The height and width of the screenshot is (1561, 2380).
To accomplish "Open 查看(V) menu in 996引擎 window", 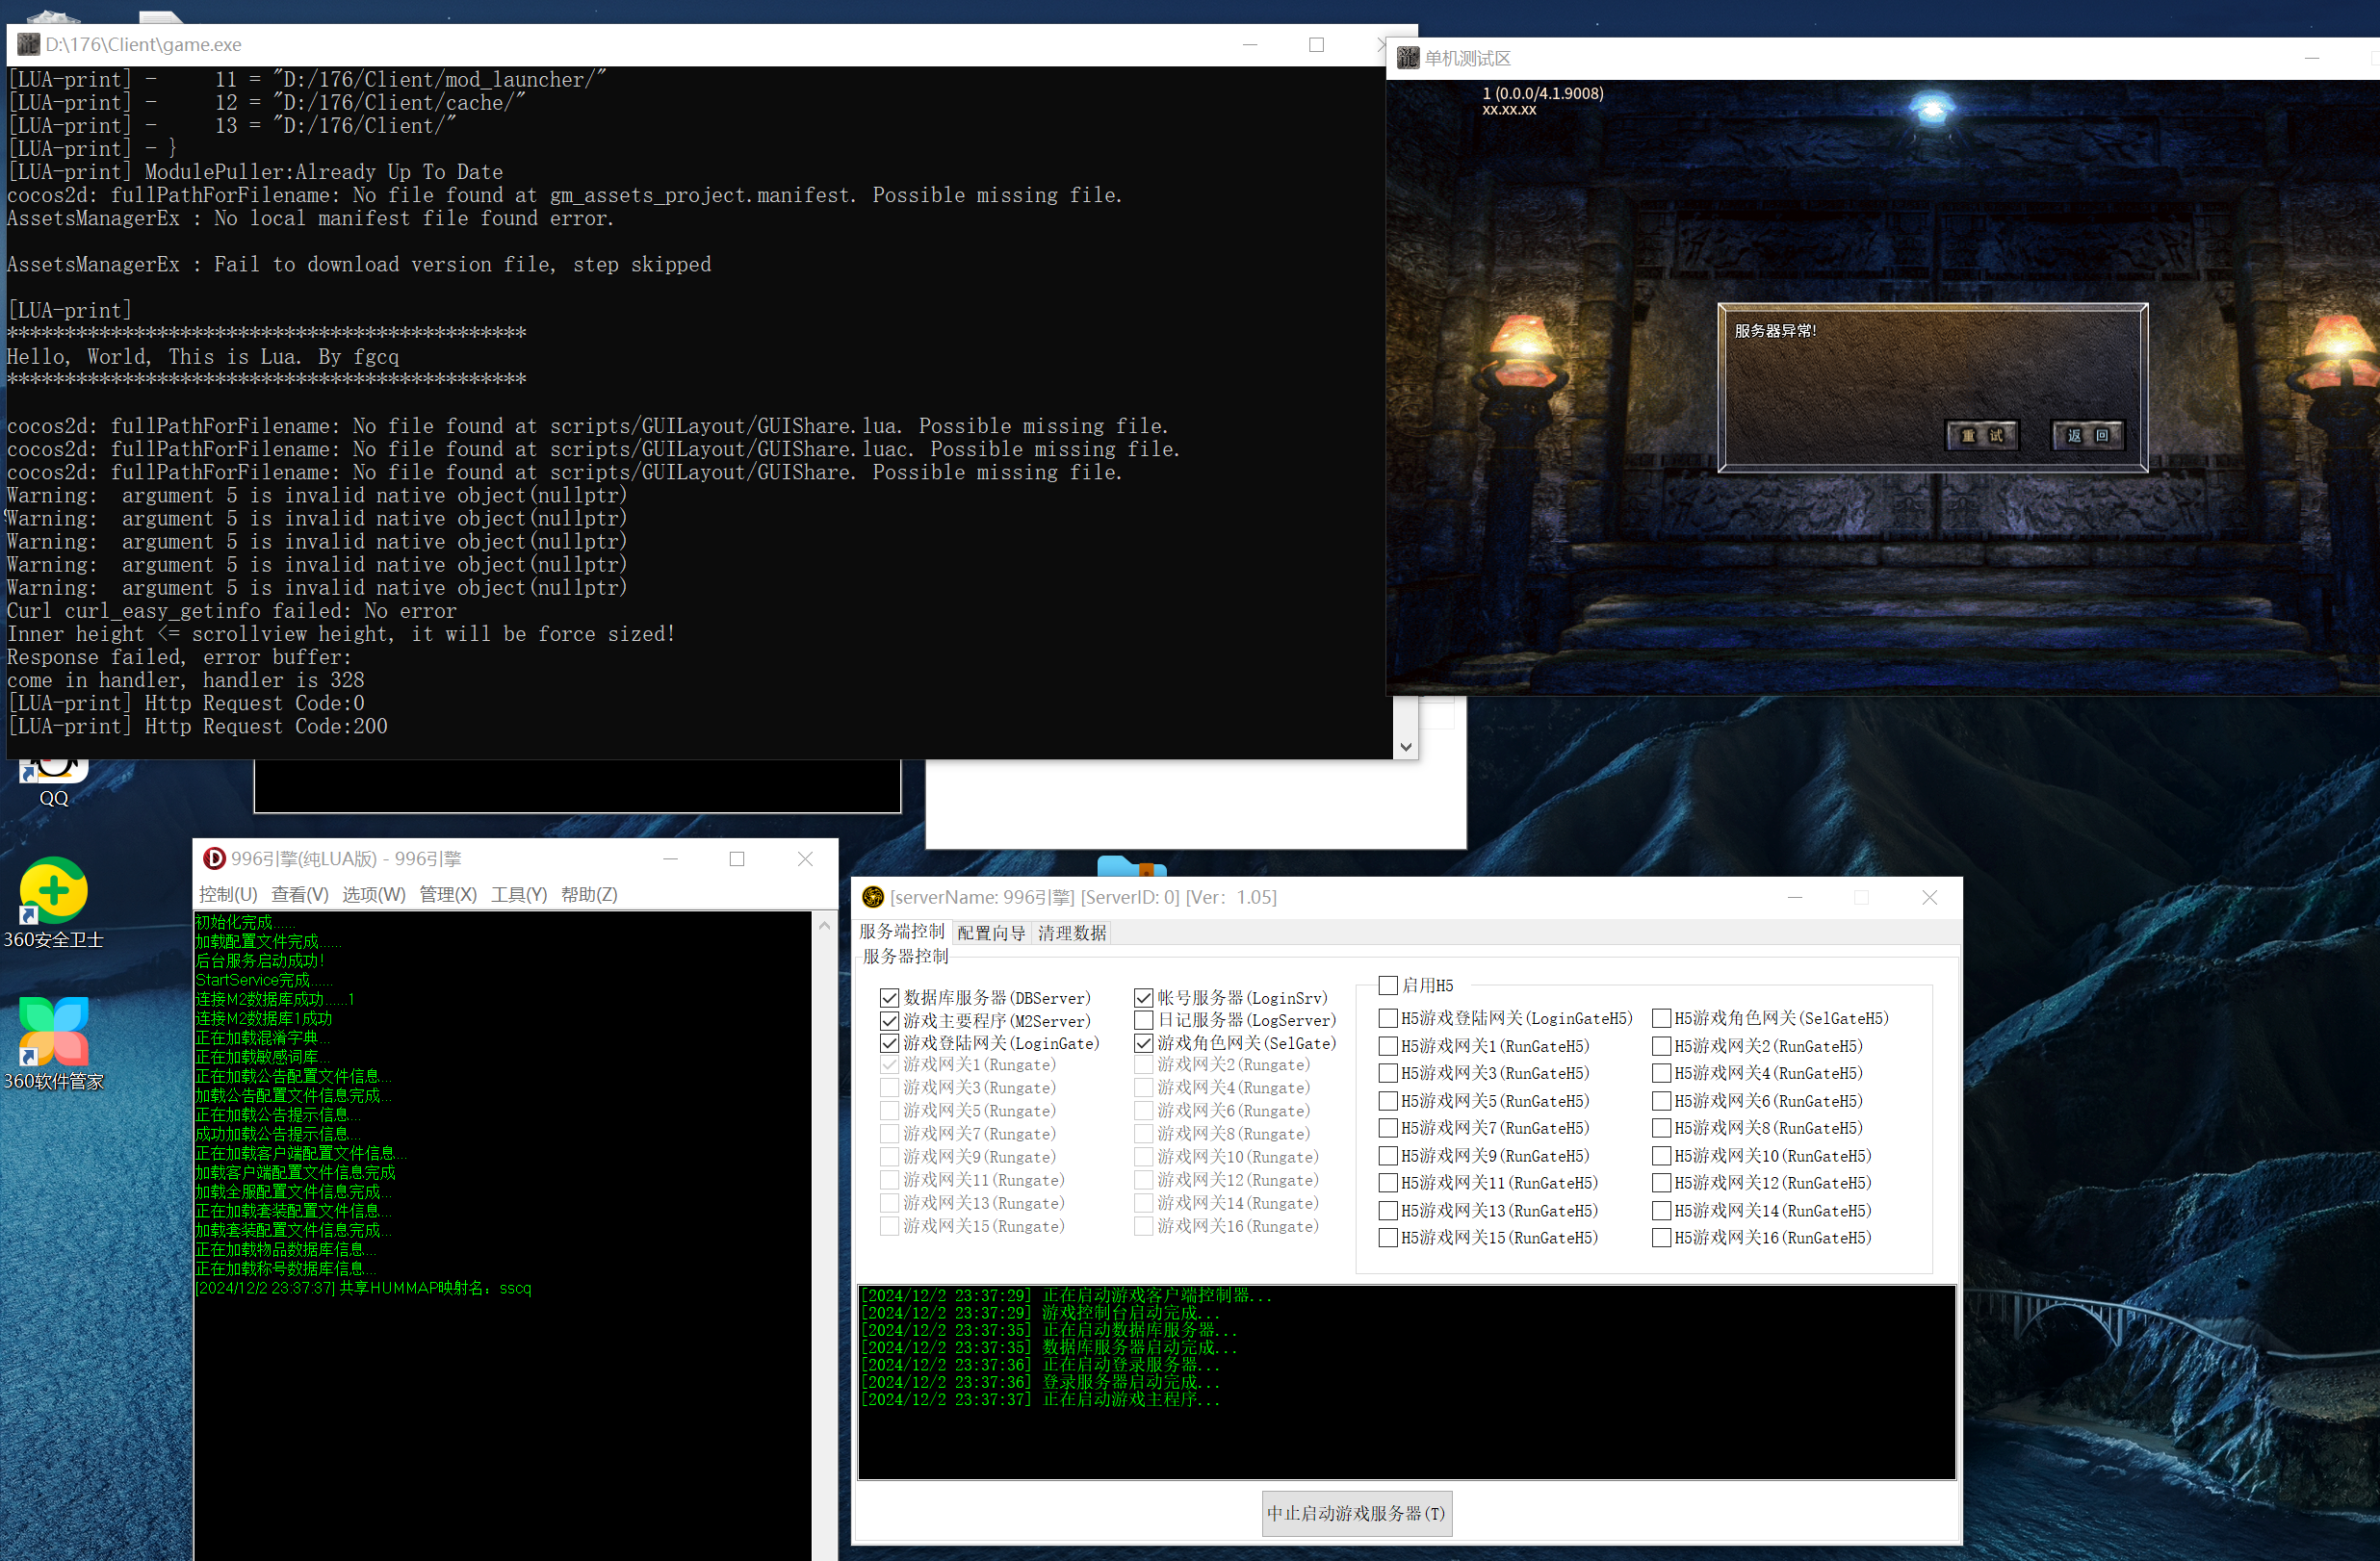I will (x=300, y=894).
